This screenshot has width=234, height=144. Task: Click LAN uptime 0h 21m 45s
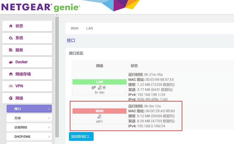[153, 74]
